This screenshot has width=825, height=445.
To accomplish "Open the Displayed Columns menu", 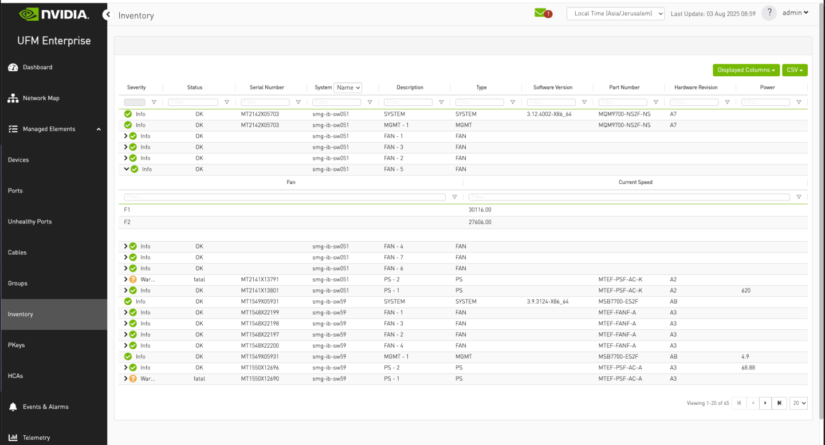I will pos(746,70).
